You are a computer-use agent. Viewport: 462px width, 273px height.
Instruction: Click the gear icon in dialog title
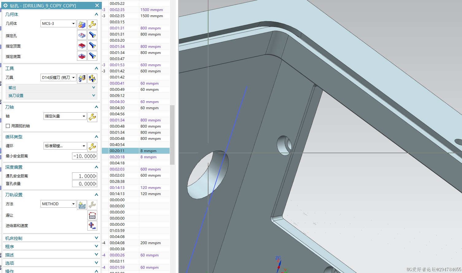click(x=6, y=6)
